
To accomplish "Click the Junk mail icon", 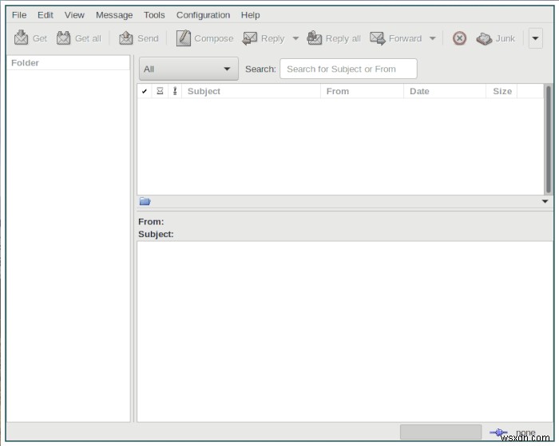I will click(484, 38).
